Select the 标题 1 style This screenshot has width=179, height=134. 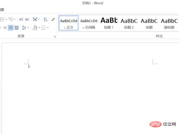pos(109,23)
